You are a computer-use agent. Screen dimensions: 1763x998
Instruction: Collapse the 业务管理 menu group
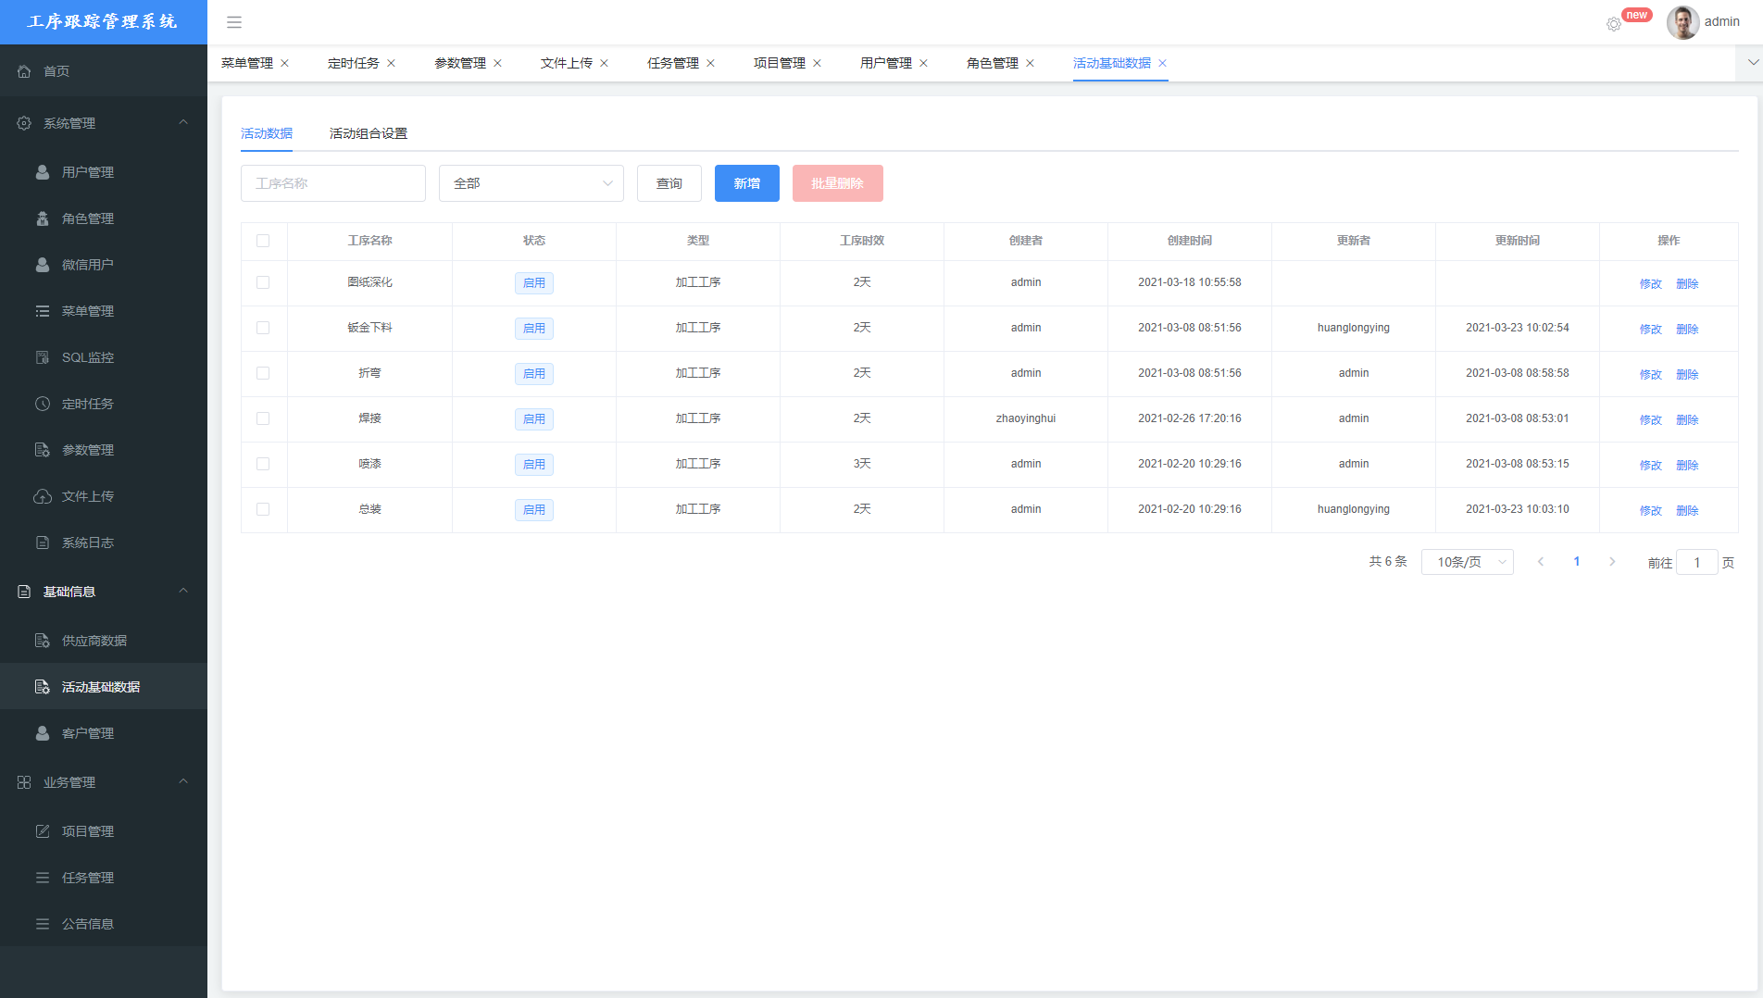[104, 782]
